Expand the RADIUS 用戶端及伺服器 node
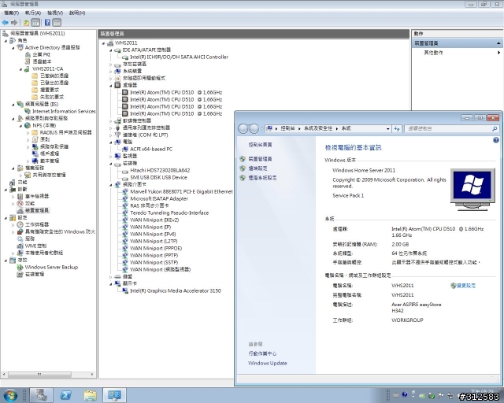The image size is (504, 403). (28, 132)
